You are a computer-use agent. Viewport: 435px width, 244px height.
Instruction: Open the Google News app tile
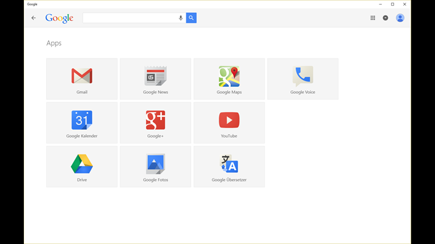(155, 79)
